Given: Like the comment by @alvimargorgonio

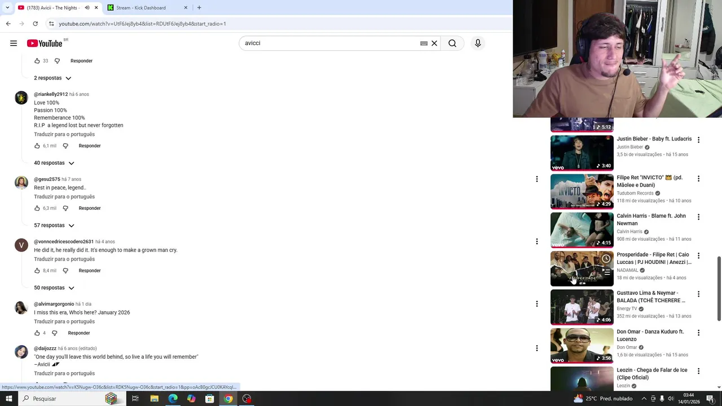Looking at the screenshot, I should (x=37, y=333).
